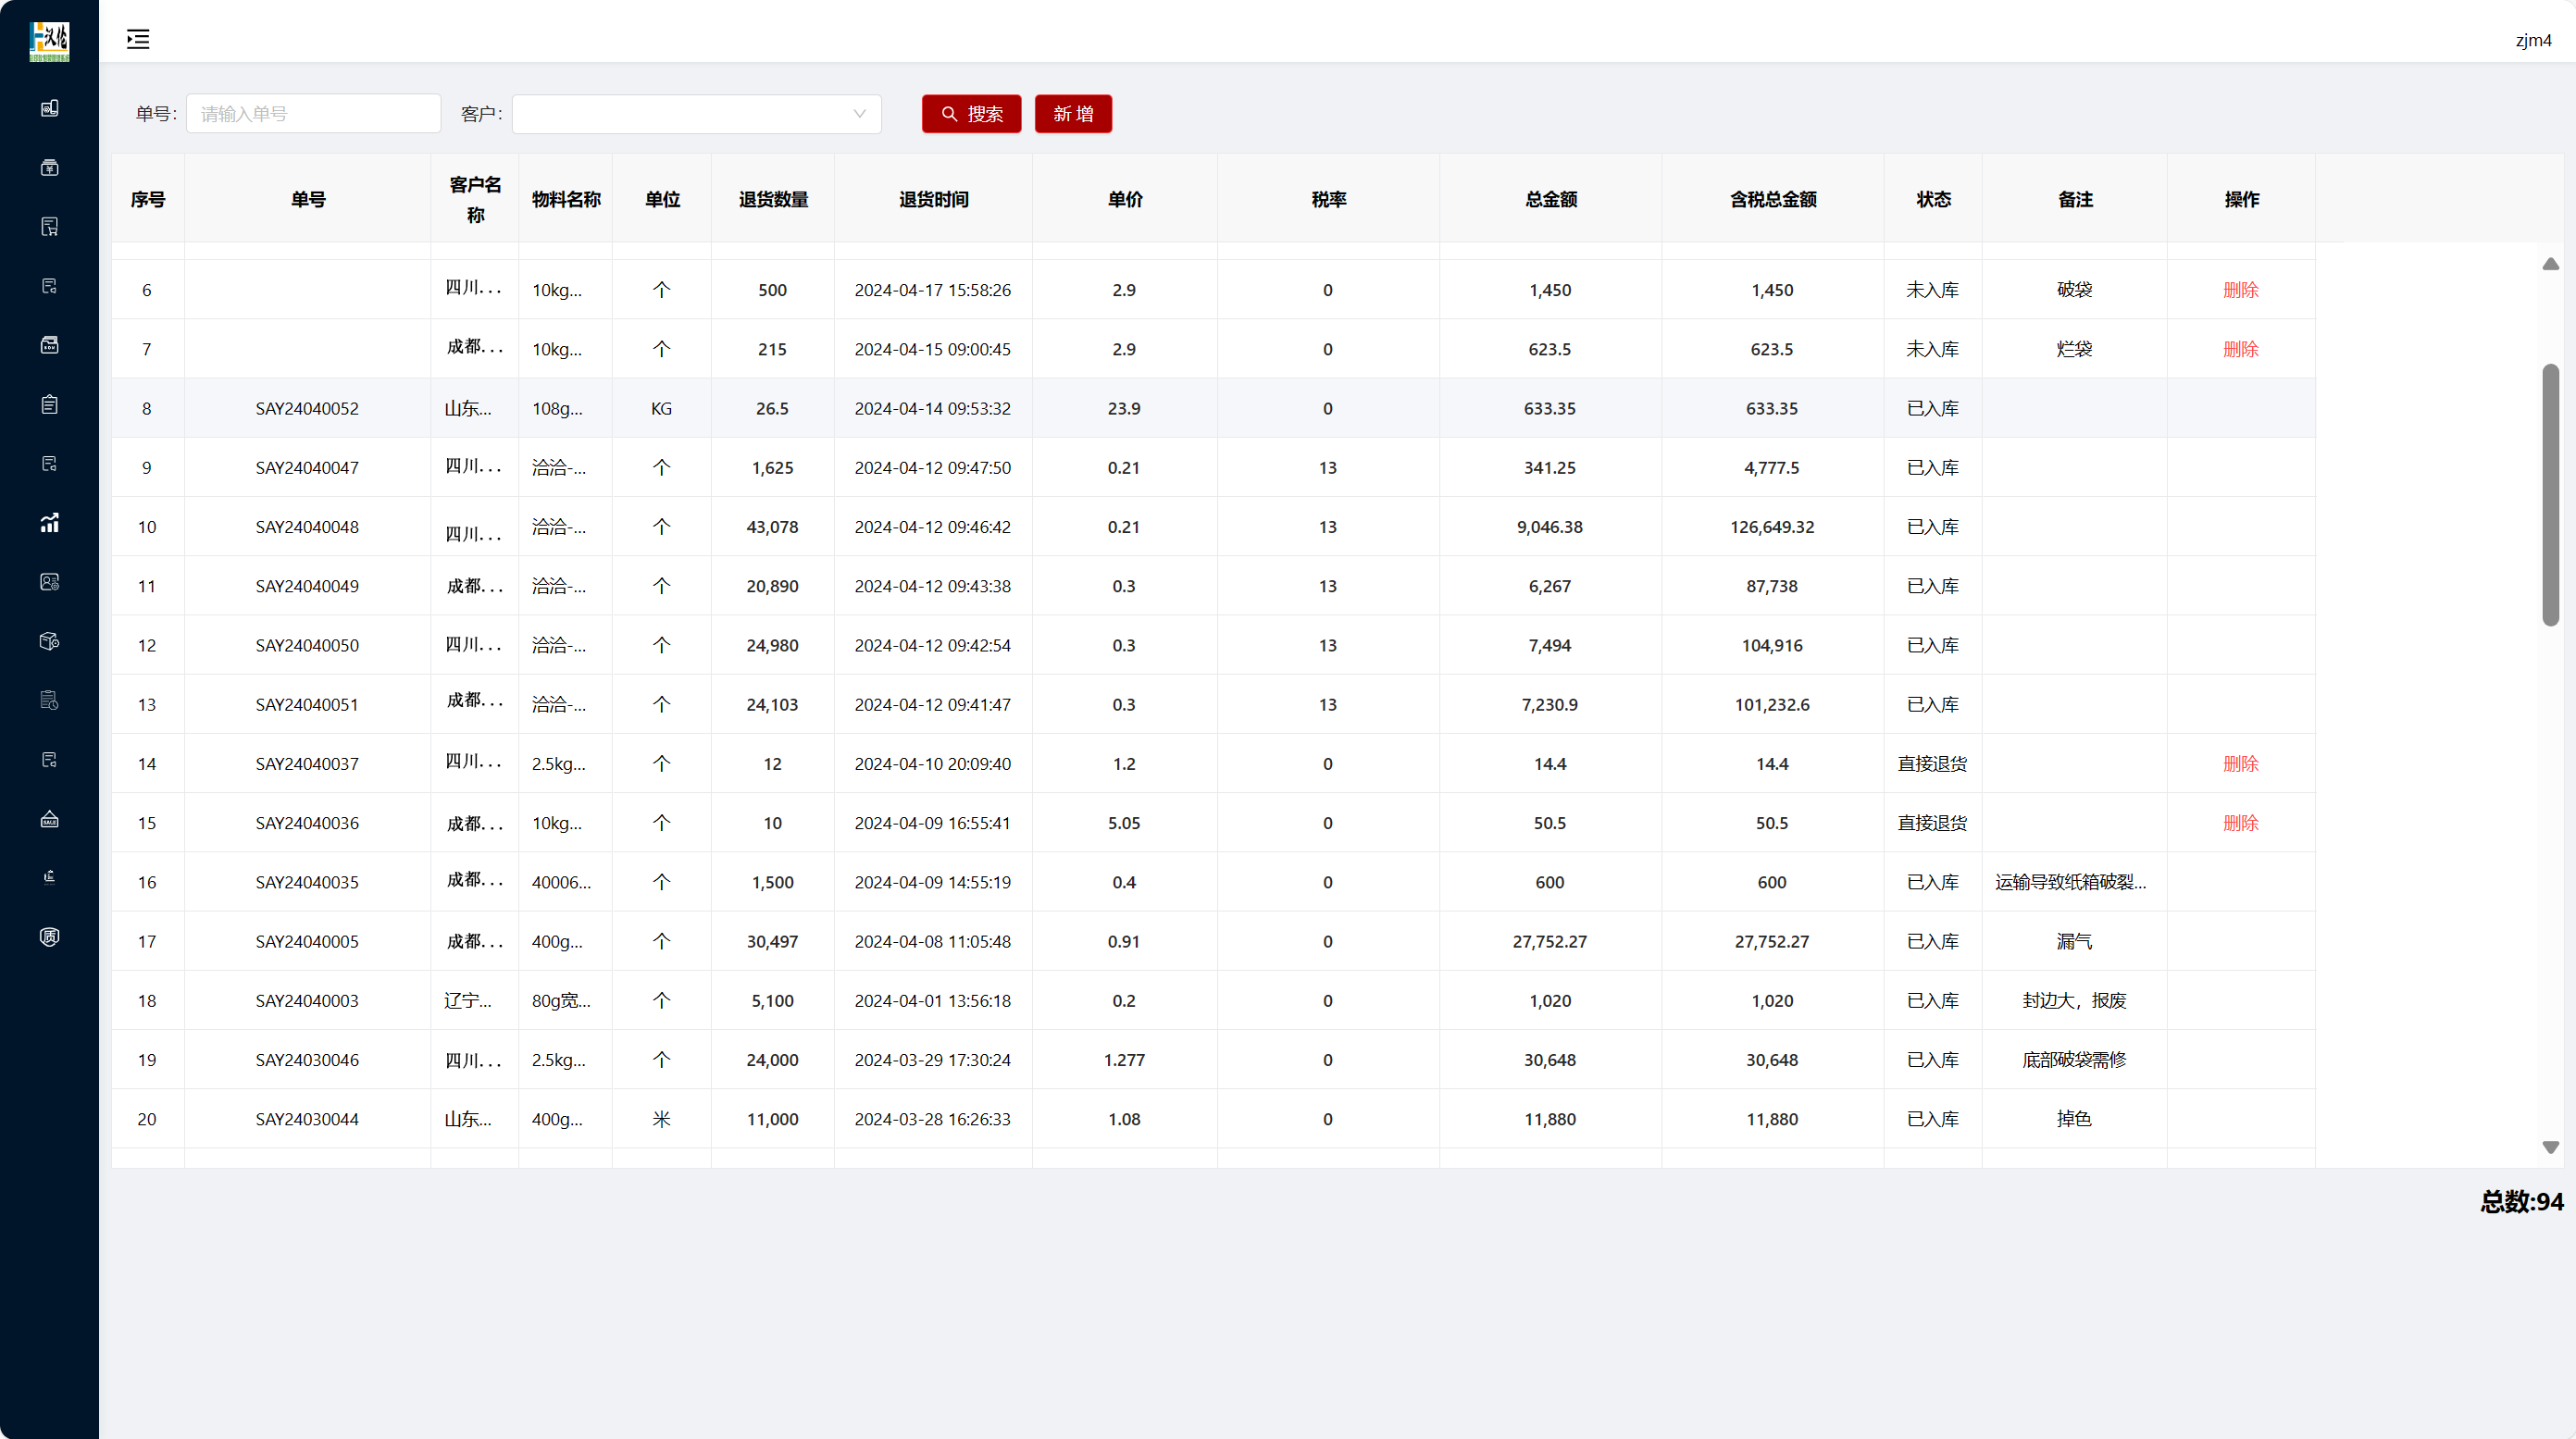Open the document tag icon just above BOM icon
The image size is (2576, 1439).
tap(49, 286)
